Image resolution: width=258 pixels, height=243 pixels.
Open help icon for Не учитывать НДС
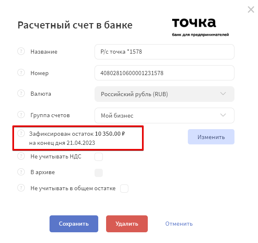pos(21,156)
